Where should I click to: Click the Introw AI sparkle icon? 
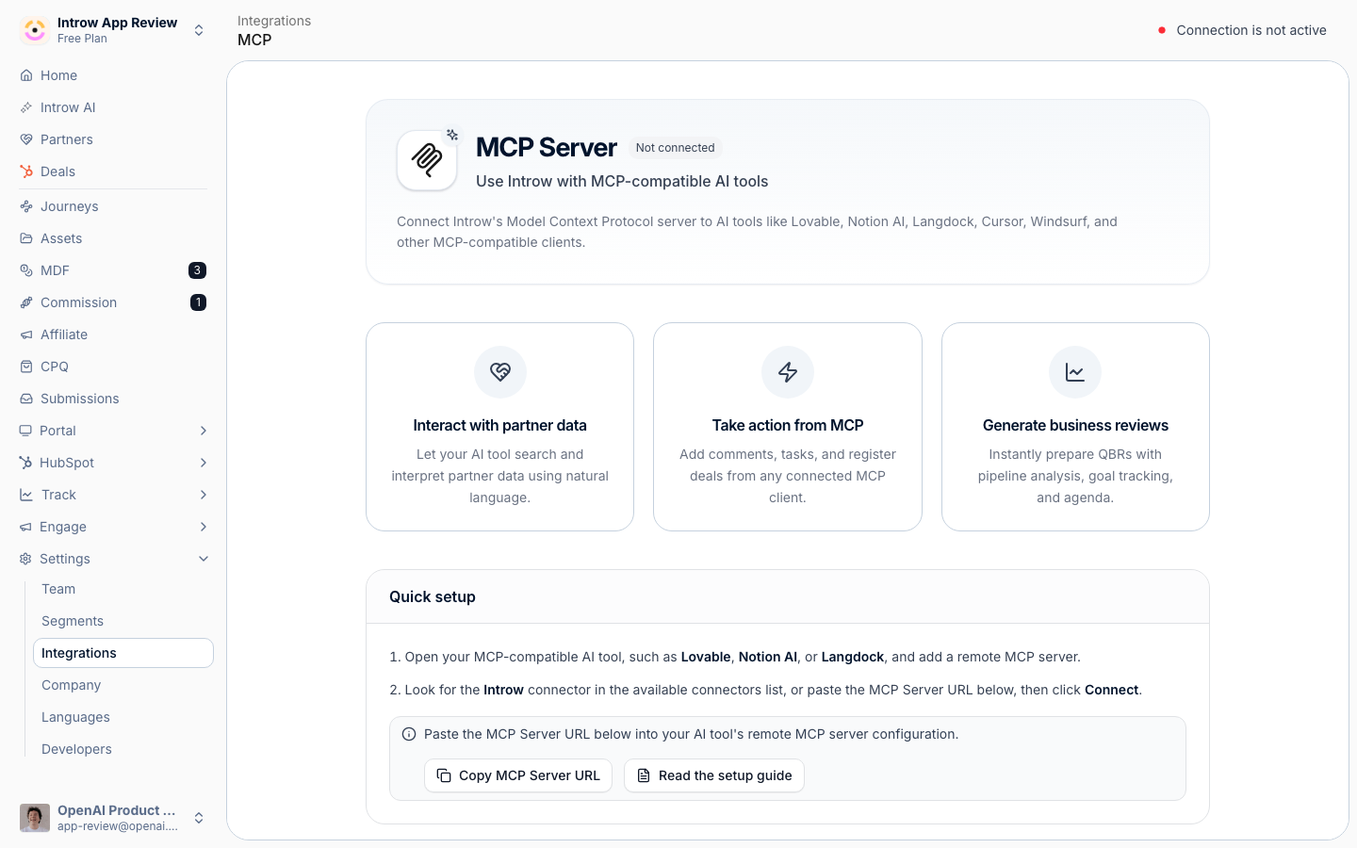coord(26,107)
